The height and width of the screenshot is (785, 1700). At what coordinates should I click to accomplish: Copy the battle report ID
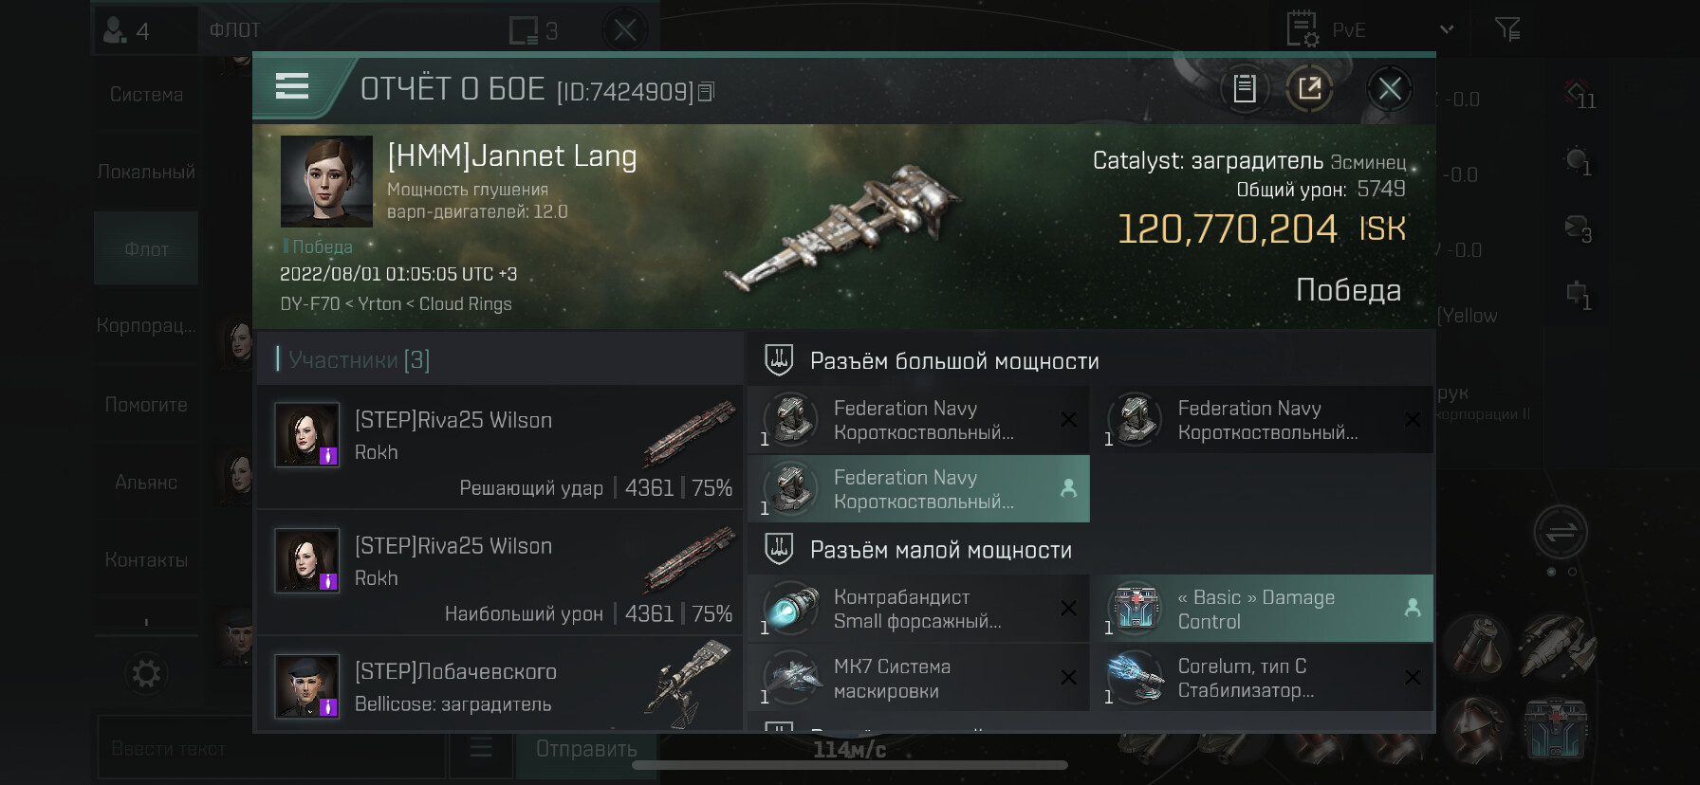pos(706,92)
